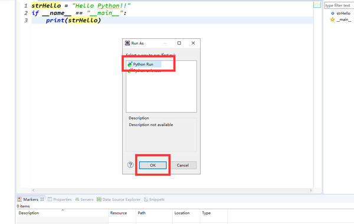Open the Data Source Explorer tab

point(119,199)
